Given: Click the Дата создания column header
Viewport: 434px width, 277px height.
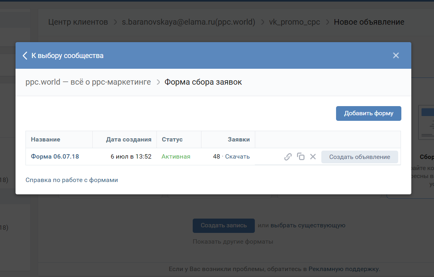Looking at the screenshot, I should (129, 139).
